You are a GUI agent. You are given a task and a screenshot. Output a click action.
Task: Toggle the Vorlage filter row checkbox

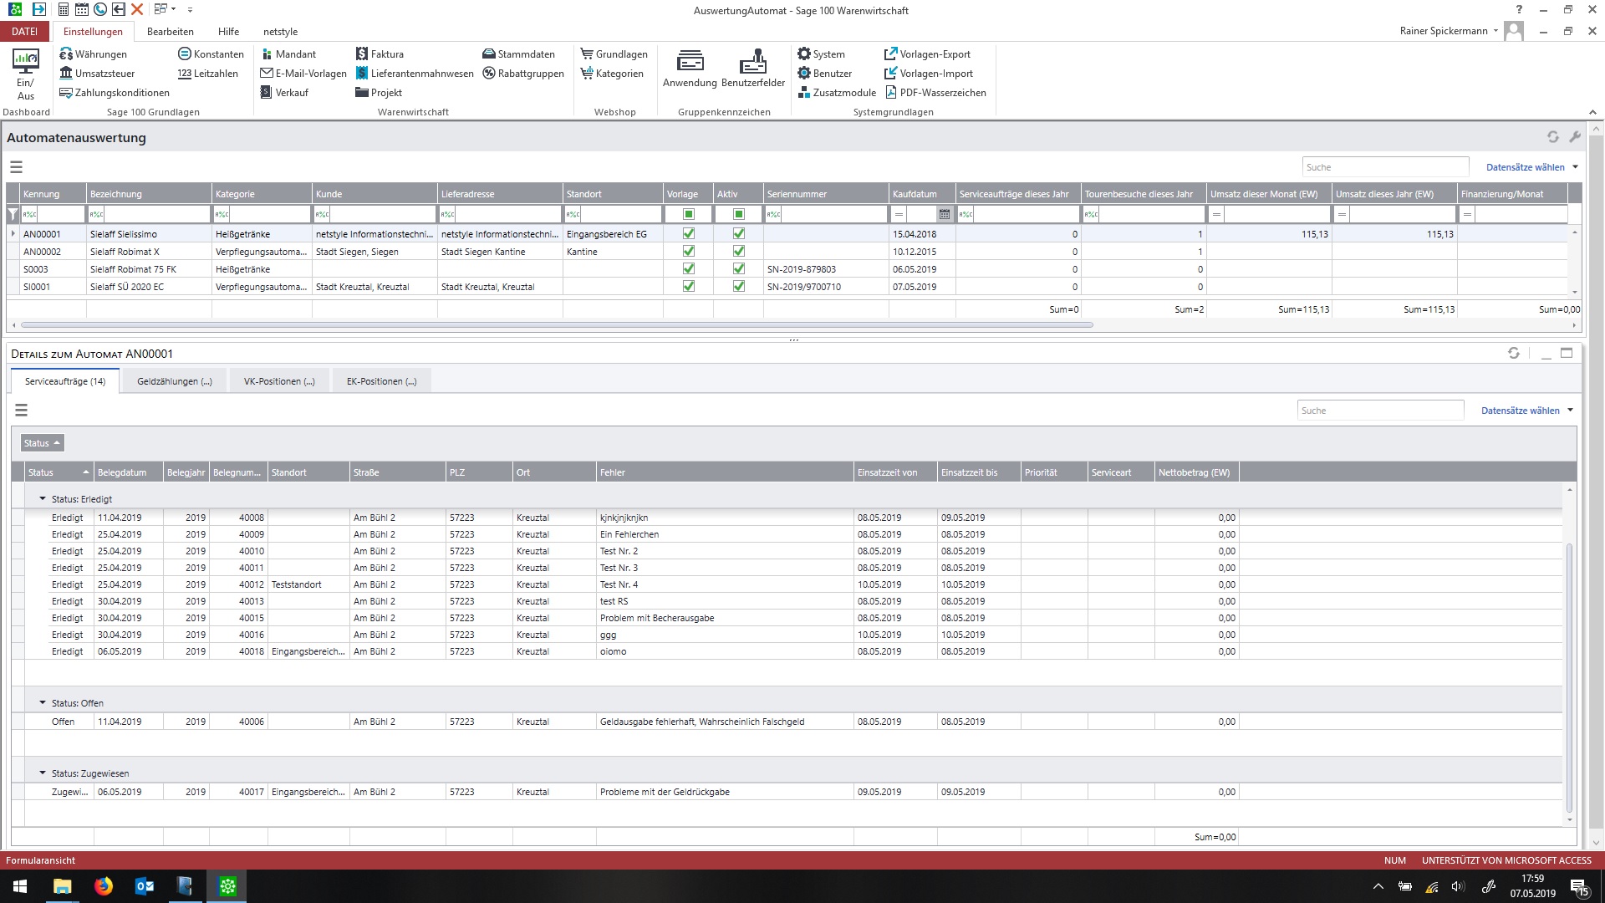[x=689, y=215]
